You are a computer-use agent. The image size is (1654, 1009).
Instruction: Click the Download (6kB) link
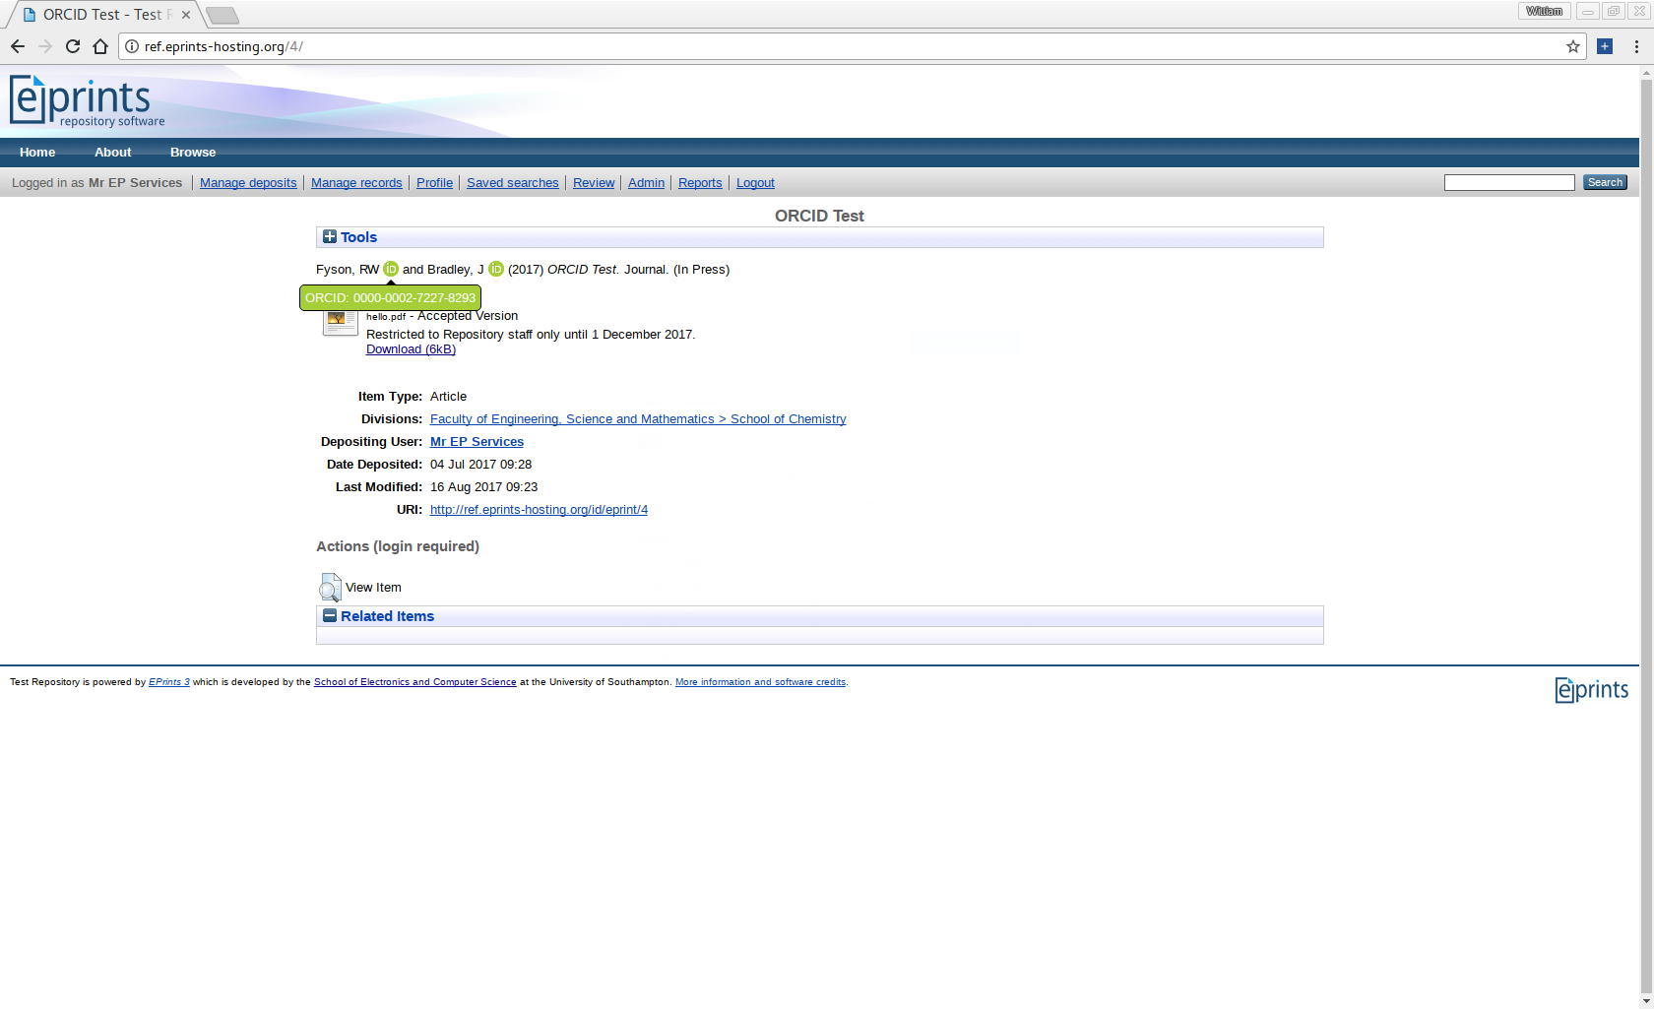coord(411,349)
